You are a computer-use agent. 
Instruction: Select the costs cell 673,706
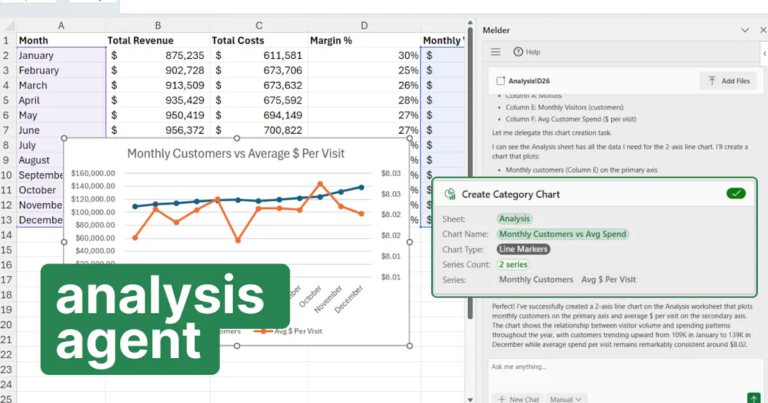pos(259,70)
